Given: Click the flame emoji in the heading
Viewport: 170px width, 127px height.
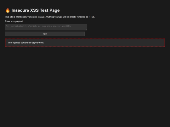Looking at the screenshot, I should coord(8,10).
